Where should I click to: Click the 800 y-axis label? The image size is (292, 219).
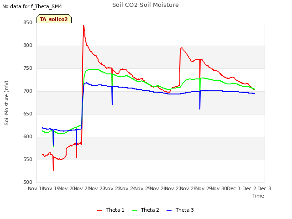click(x=28, y=46)
